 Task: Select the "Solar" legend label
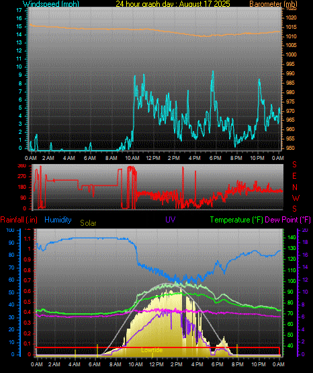tap(88, 223)
